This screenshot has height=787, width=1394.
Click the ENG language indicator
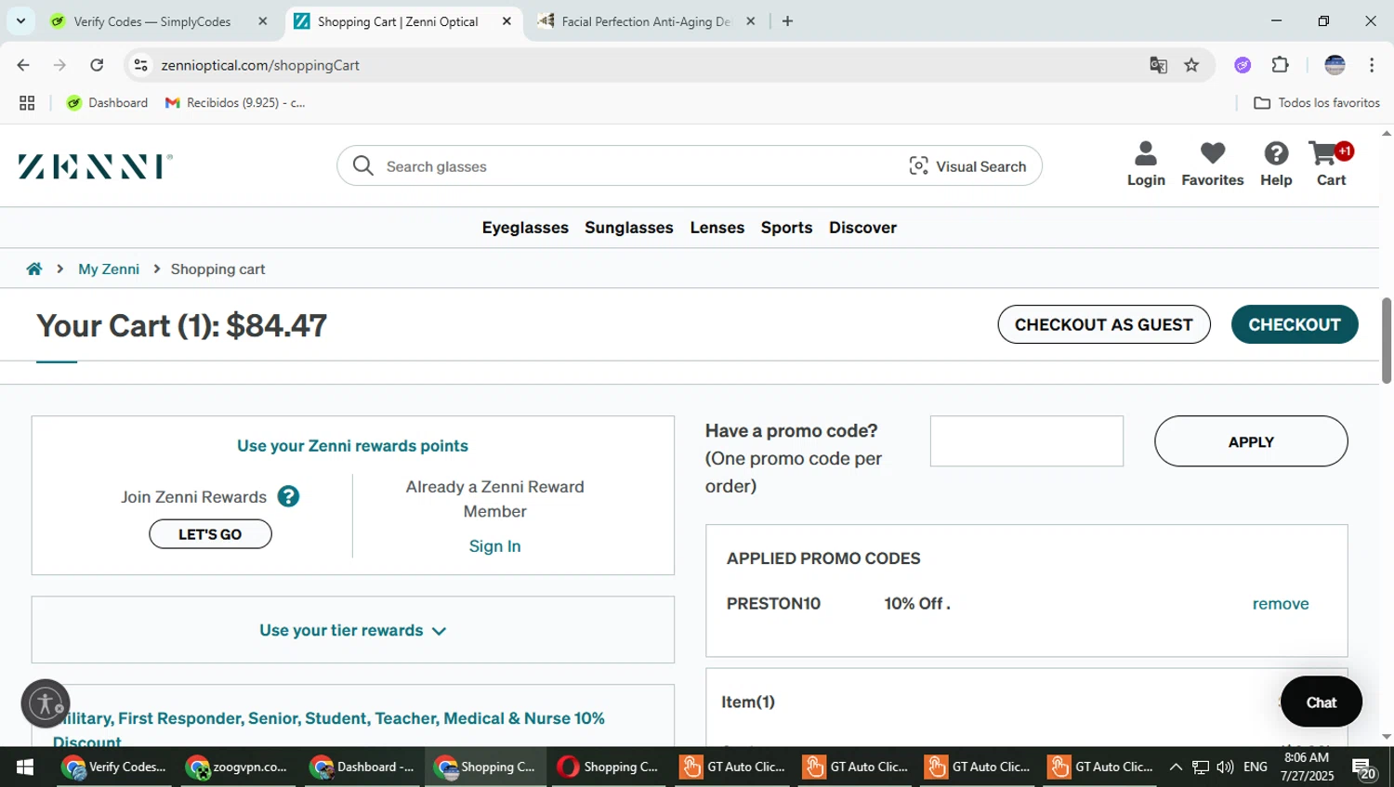1256,767
